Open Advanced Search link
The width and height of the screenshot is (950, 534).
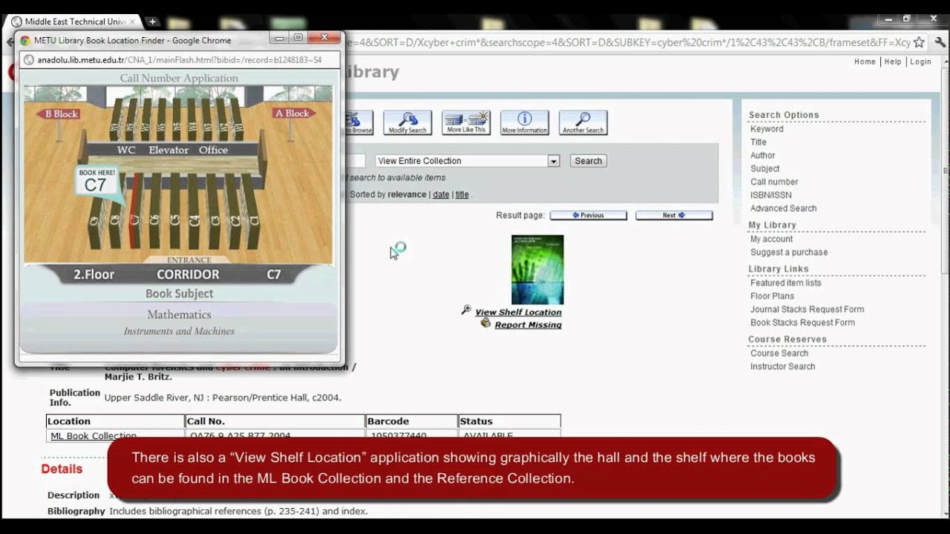[x=783, y=208]
